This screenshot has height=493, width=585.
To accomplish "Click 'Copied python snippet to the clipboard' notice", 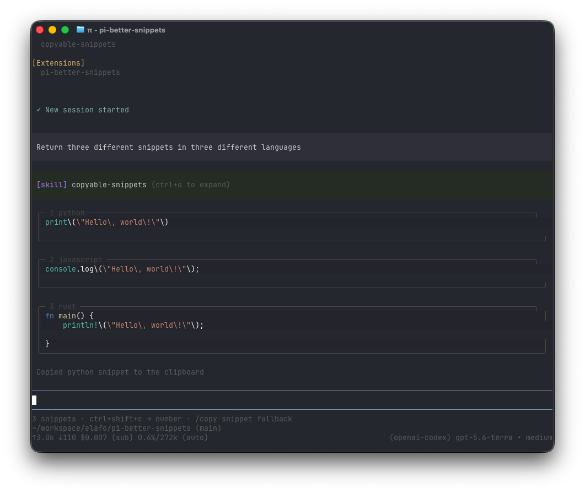I will pos(120,372).
